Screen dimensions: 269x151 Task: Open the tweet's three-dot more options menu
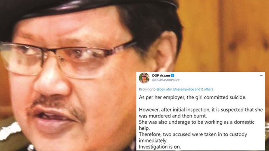pyautogui.click(x=261, y=75)
